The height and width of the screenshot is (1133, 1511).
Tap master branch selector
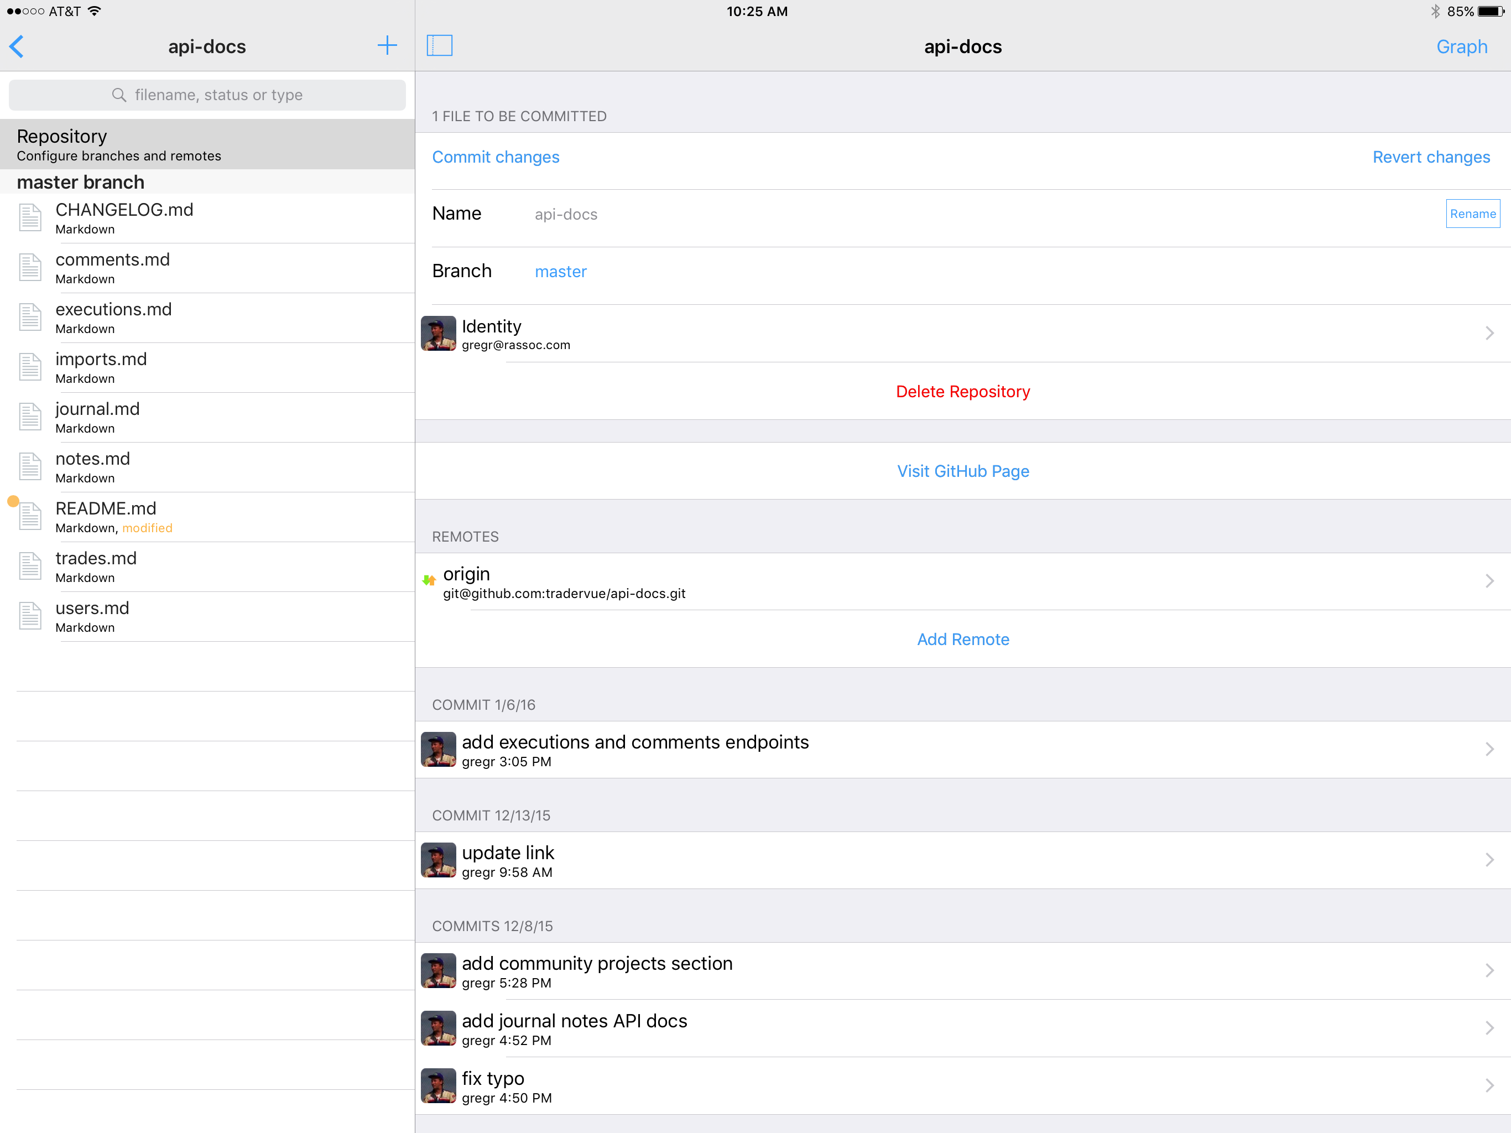(x=560, y=271)
